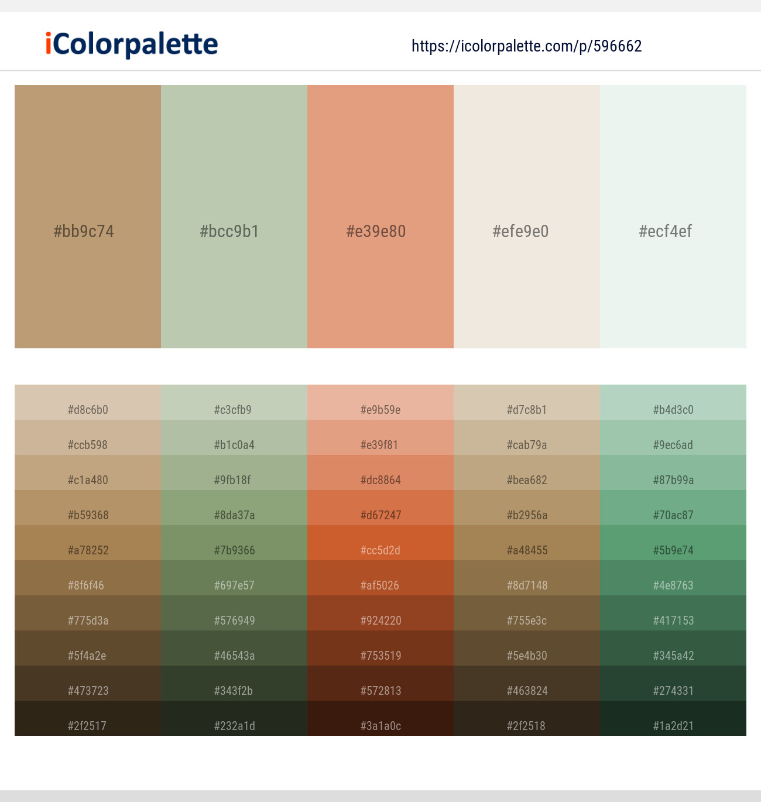Click the iColorpalette logo

pos(132,44)
